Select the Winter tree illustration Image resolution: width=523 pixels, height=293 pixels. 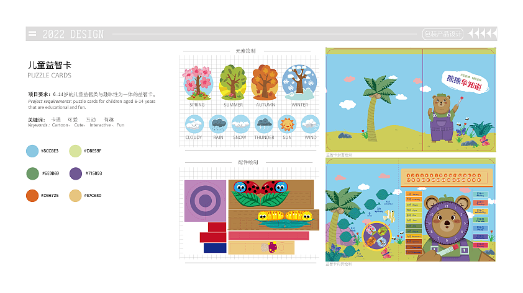[299, 82]
